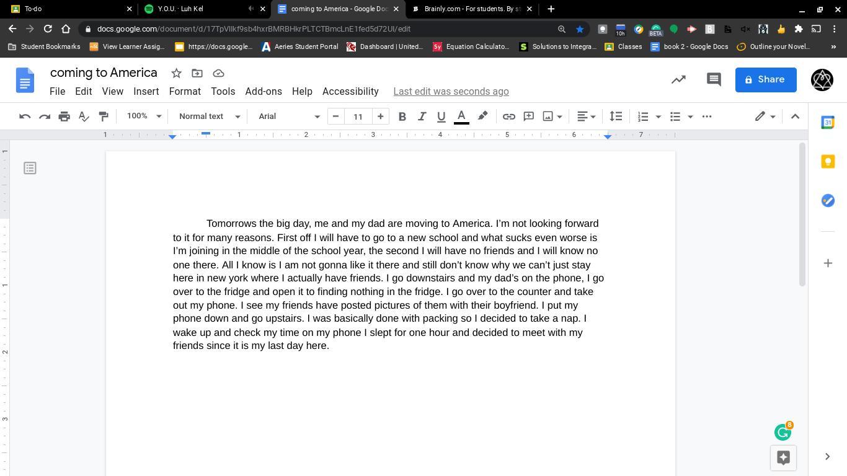
Task: Open the Insert image dropdown
Action: coord(552,117)
